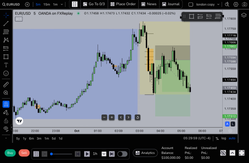Click the last lines icon in floating toolbar
This screenshot has height=163, width=249.
point(218,16)
